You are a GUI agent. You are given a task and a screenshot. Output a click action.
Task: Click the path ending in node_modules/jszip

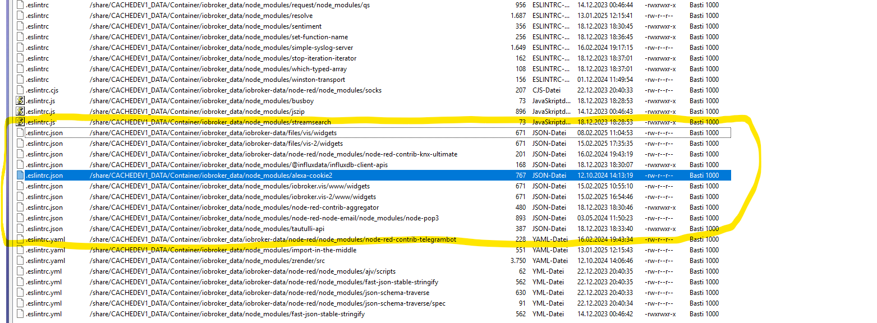[198, 112]
